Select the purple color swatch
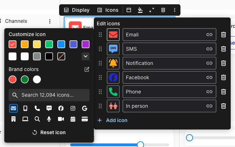The width and height of the screenshot is (235, 147). (86, 44)
